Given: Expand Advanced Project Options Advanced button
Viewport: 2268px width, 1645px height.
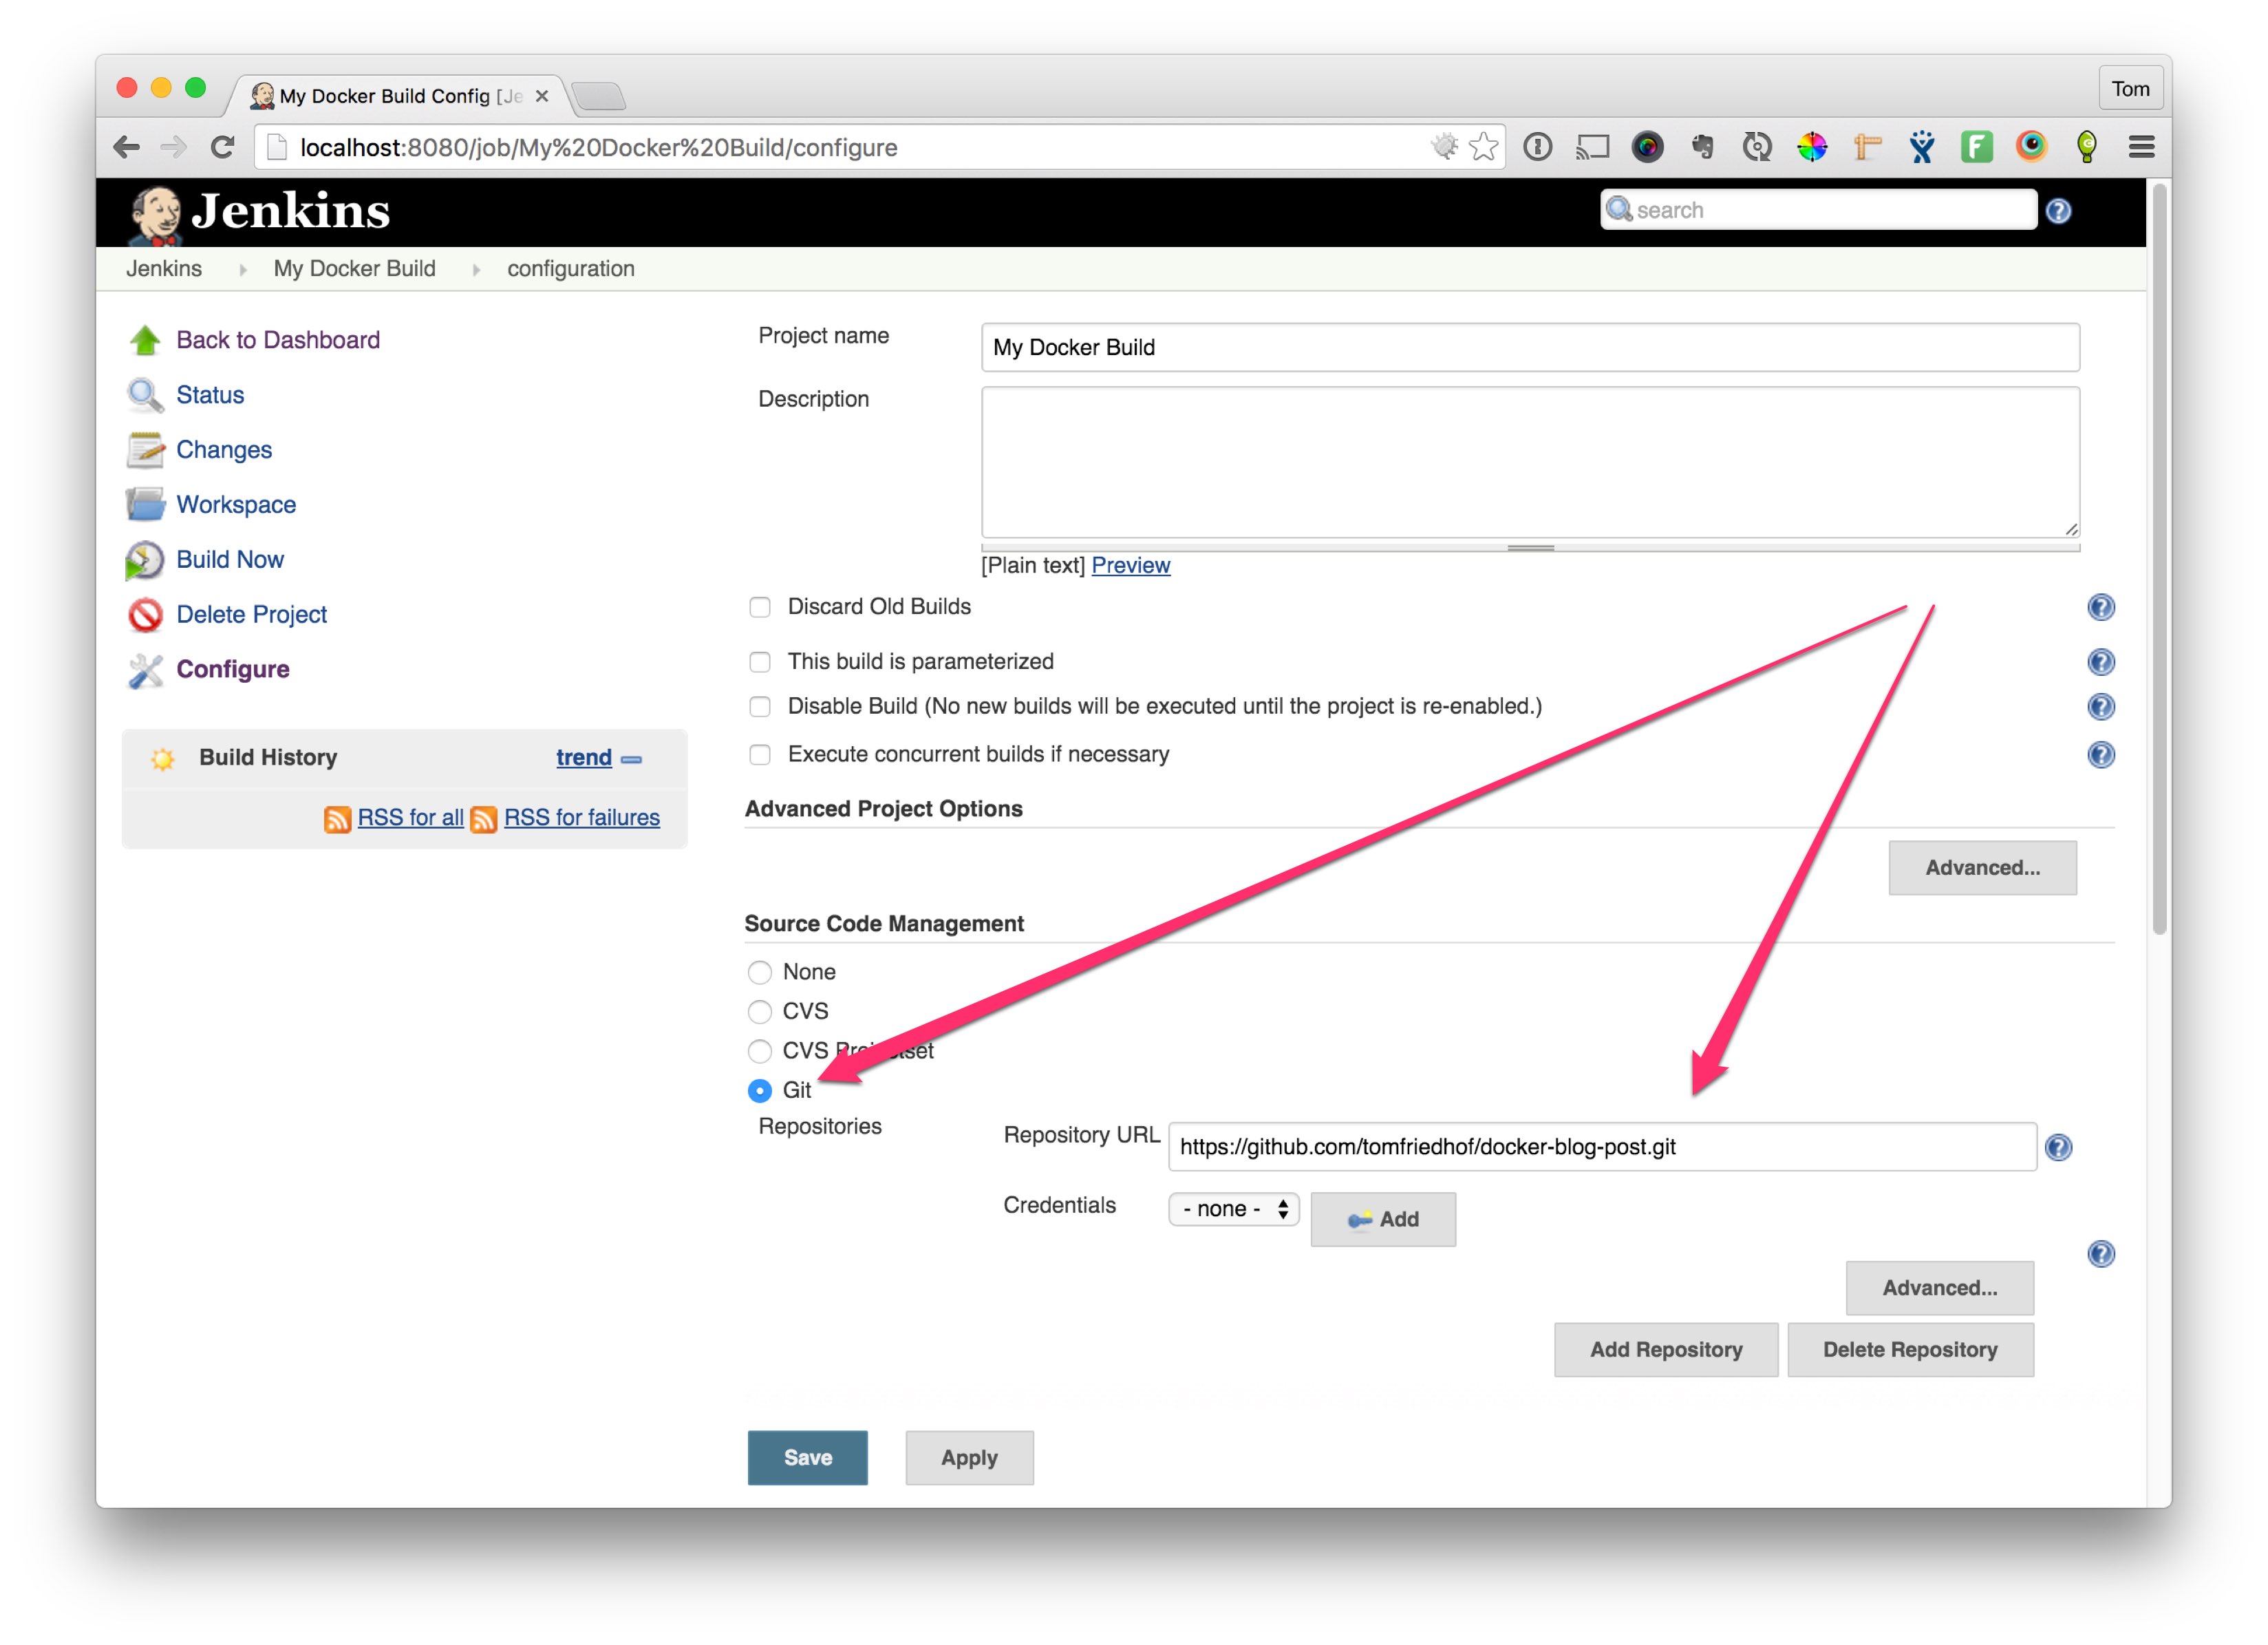Looking at the screenshot, I should 1982,868.
